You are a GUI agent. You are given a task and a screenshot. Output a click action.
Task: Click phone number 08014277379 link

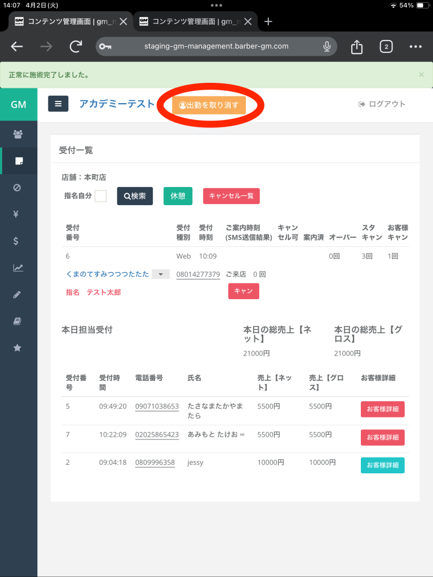pyautogui.click(x=198, y=274)
